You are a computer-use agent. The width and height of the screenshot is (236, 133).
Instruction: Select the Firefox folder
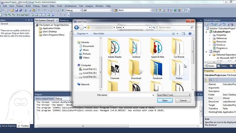tap(179, 69)
